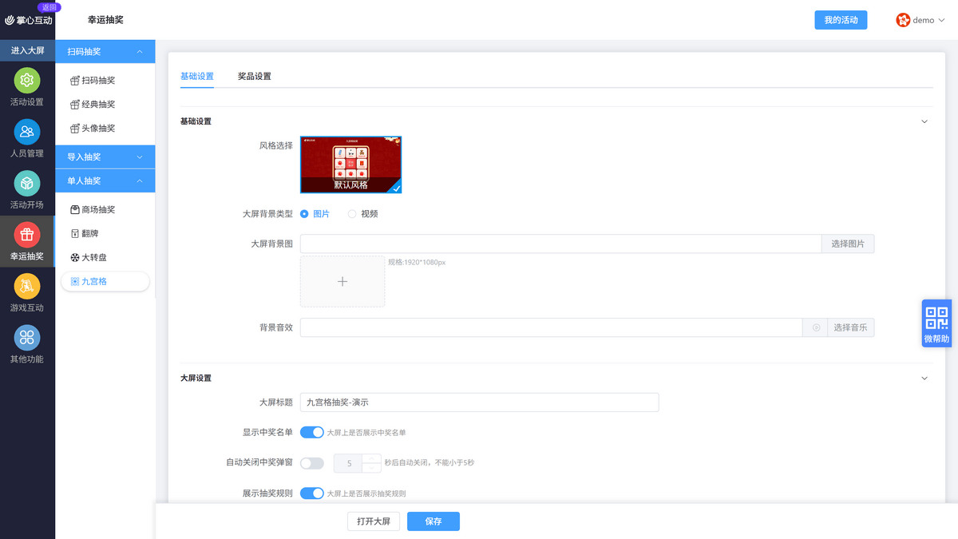Open 活动开场 cube icon
Screen dimensions: 958x539
(27, 184)
